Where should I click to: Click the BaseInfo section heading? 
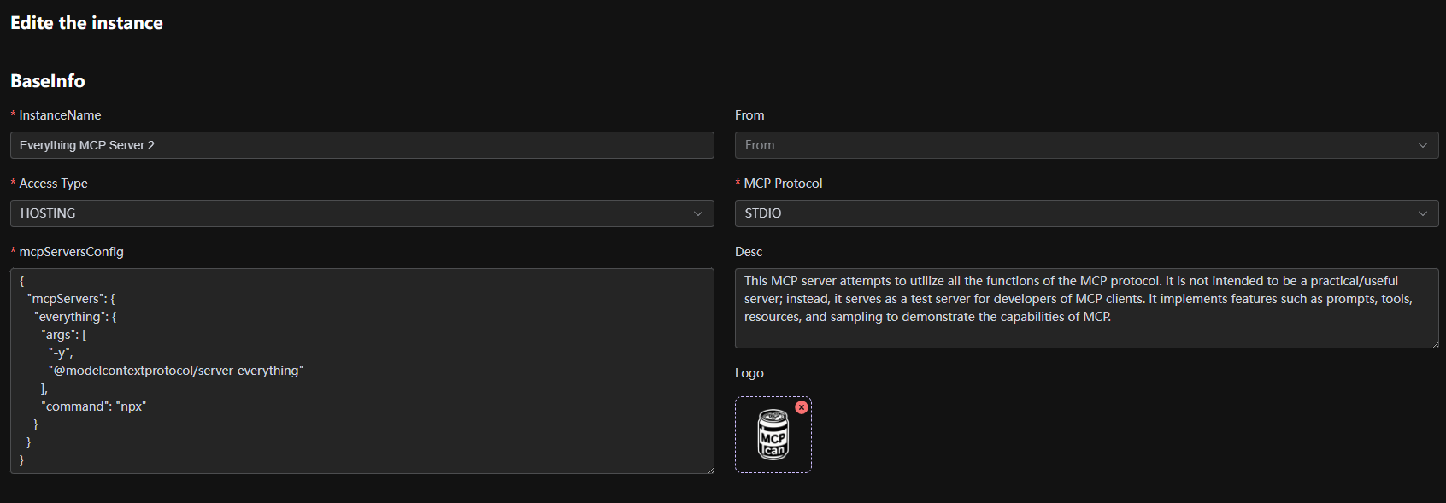(x=48, y=81)
